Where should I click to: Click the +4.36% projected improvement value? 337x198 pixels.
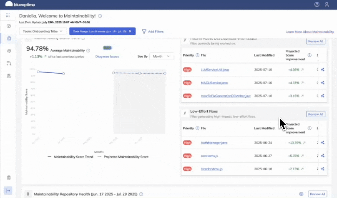coord(294,69)
